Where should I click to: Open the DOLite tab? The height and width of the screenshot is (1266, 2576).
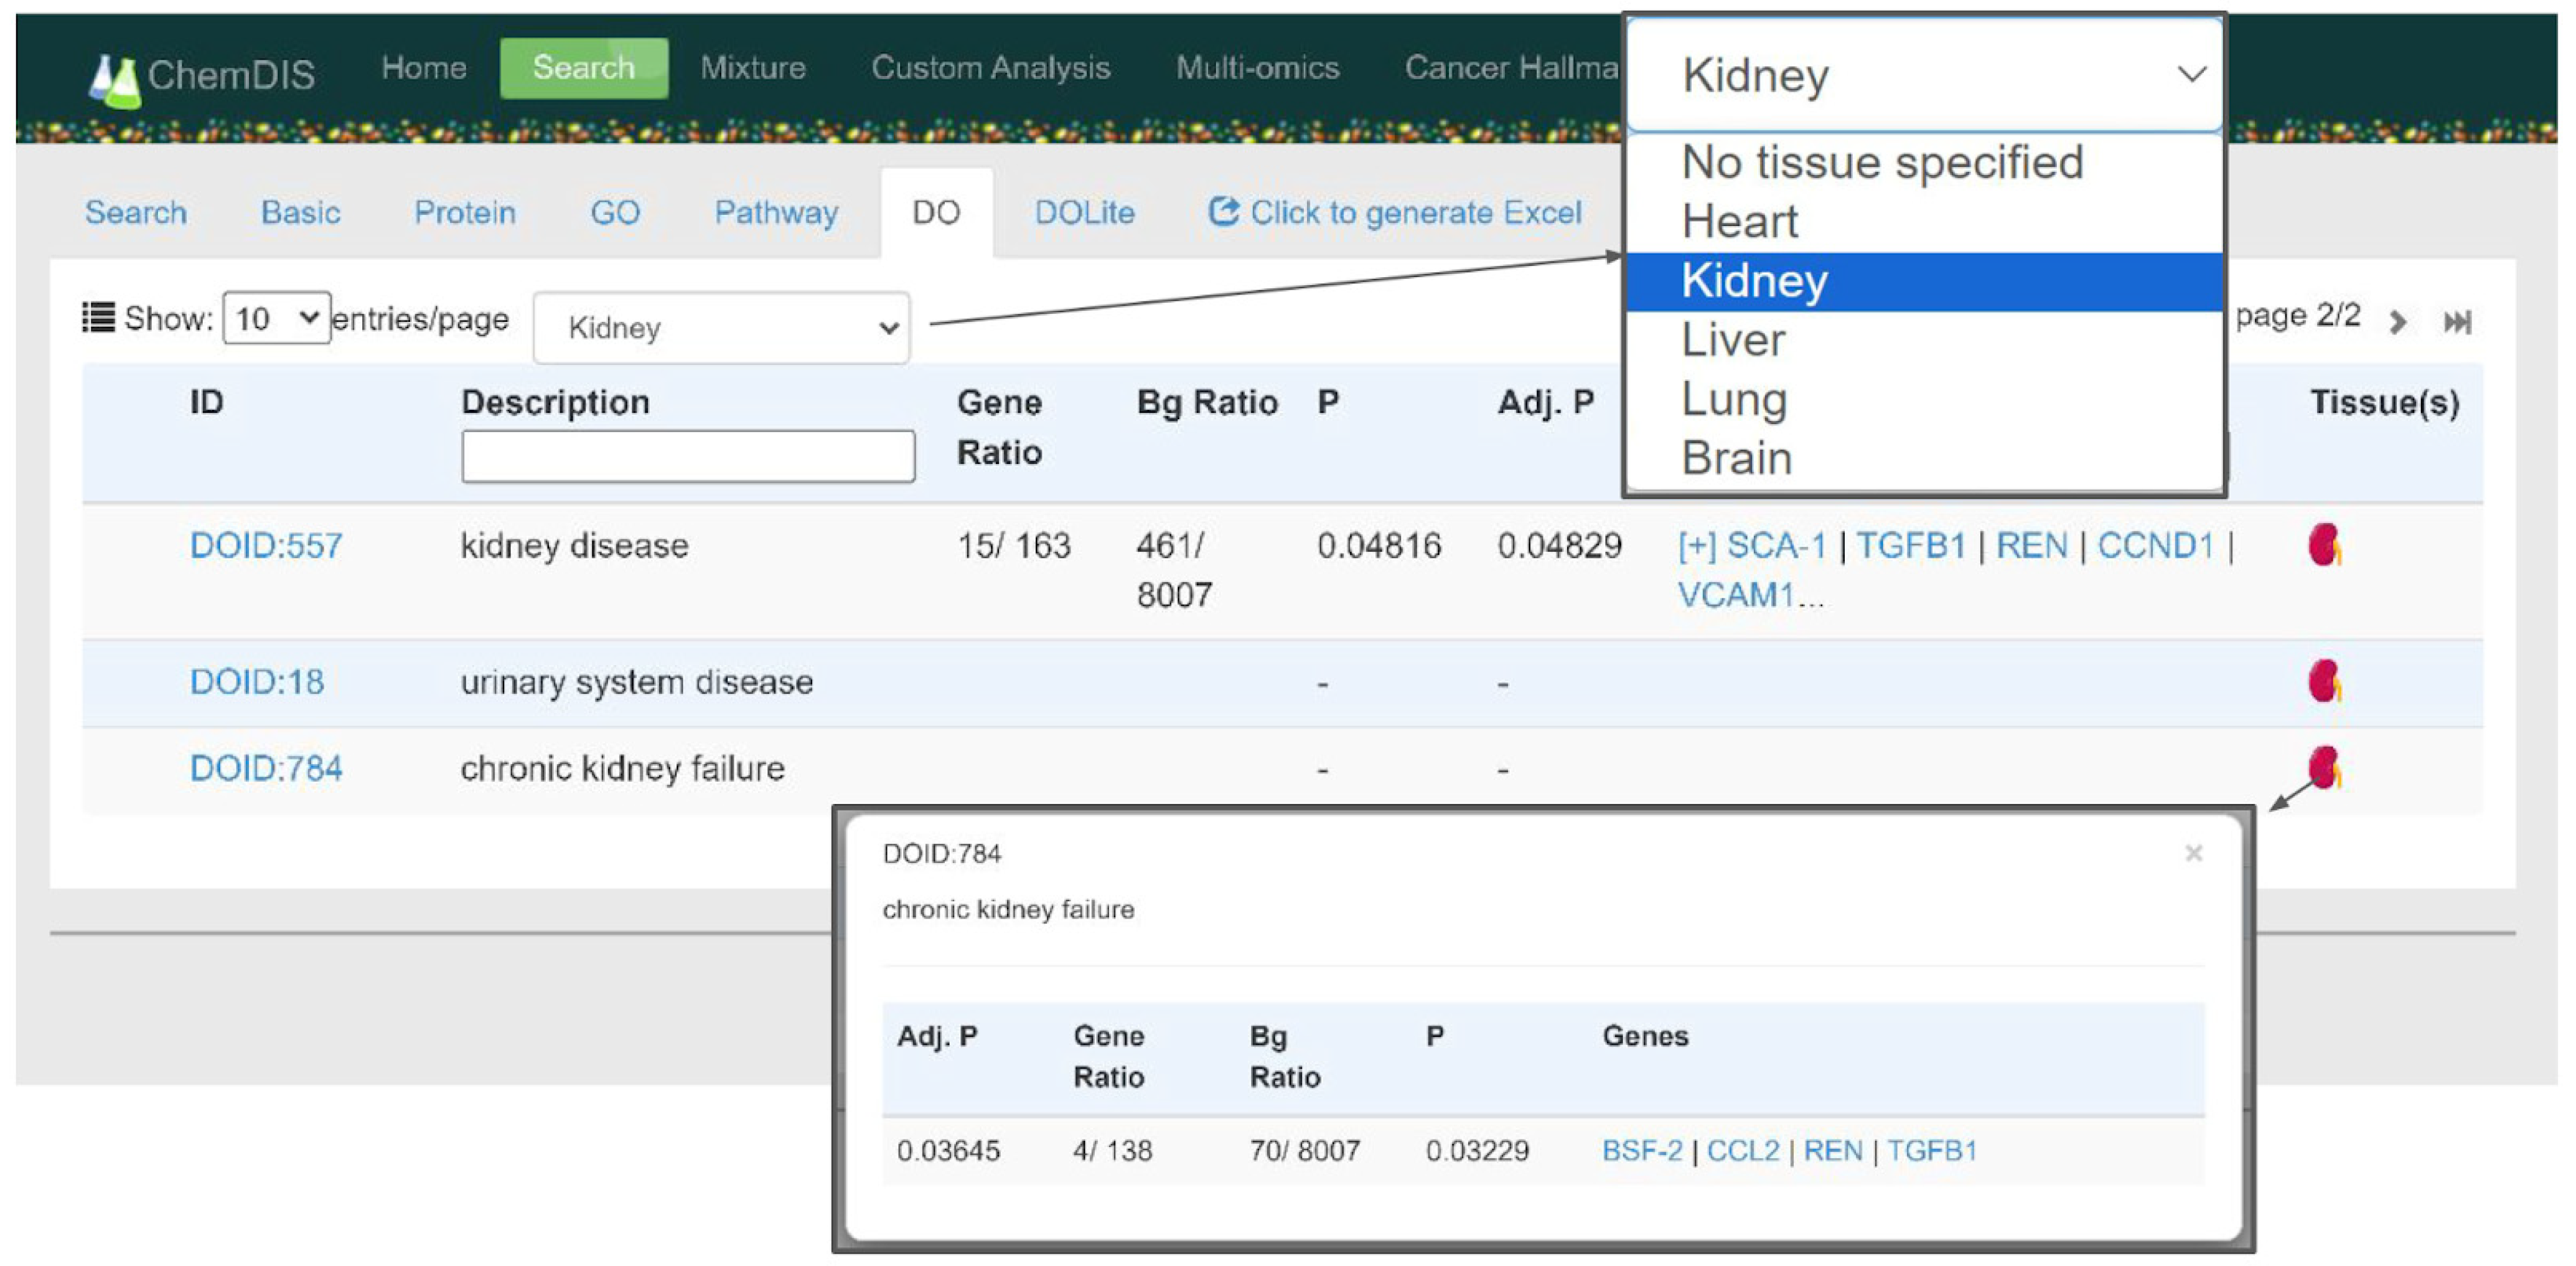1084,213
